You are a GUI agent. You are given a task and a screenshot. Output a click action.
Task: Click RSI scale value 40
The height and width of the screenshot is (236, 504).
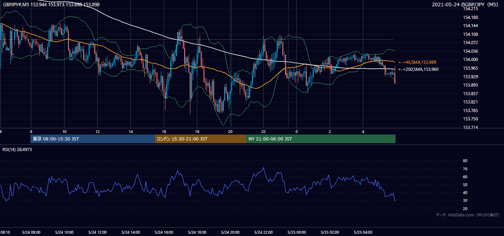tap(465, 193)
